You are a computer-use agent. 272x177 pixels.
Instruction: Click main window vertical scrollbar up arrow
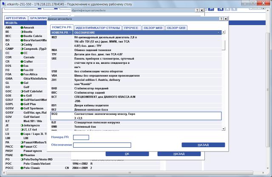[x=268, y=10]
